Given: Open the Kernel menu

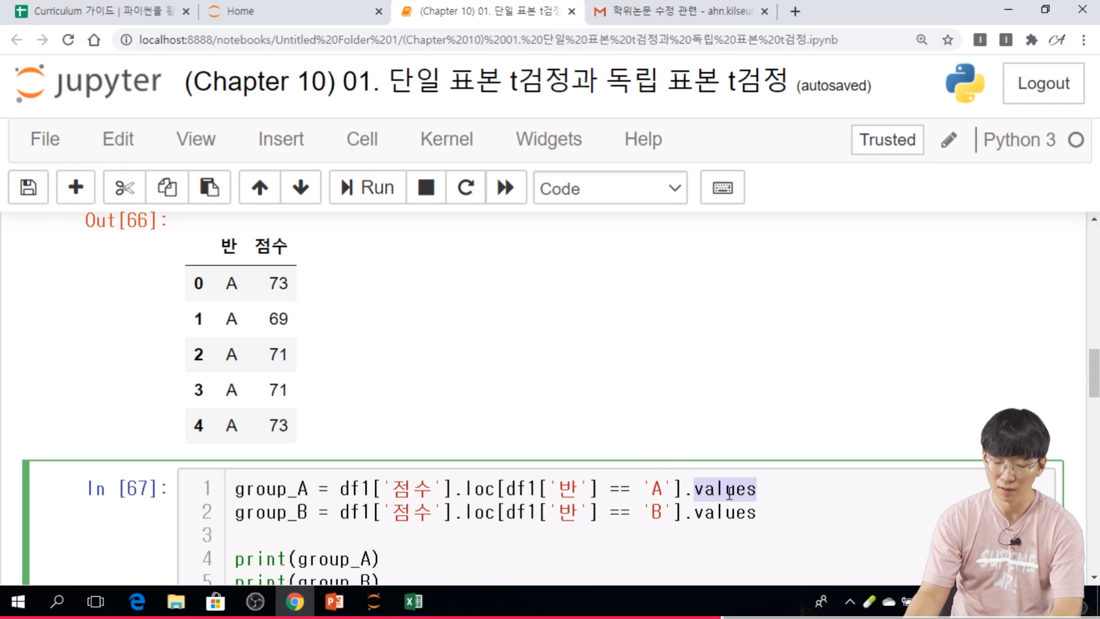Looking at the screenshot, I should (x=446, y=139).
